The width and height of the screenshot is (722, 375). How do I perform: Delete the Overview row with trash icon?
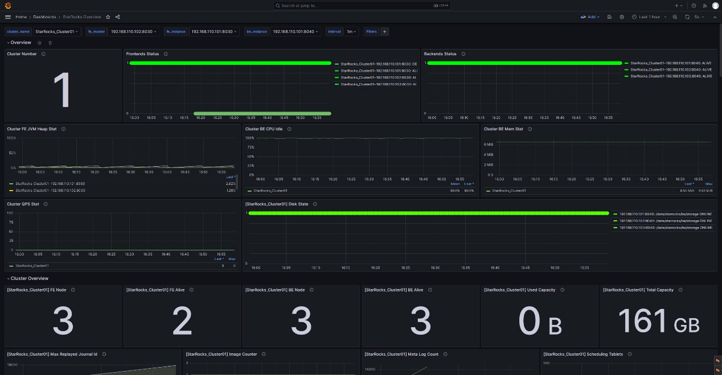point(50,43)
